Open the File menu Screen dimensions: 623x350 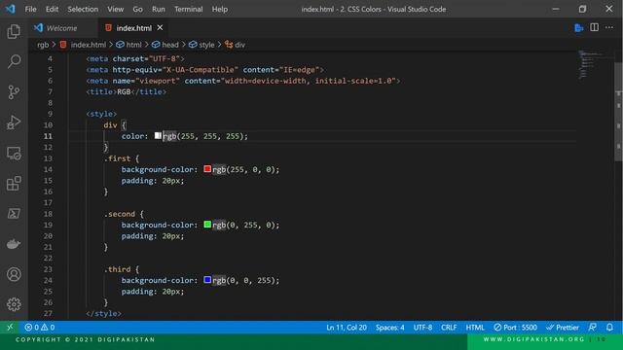point(30,9)
